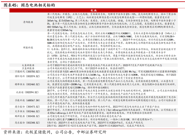Click the line starting '2017年12月，天齐锂业使用'
Image resolution: width=185 pixels, height=137 pixels.
click(112, 110)
